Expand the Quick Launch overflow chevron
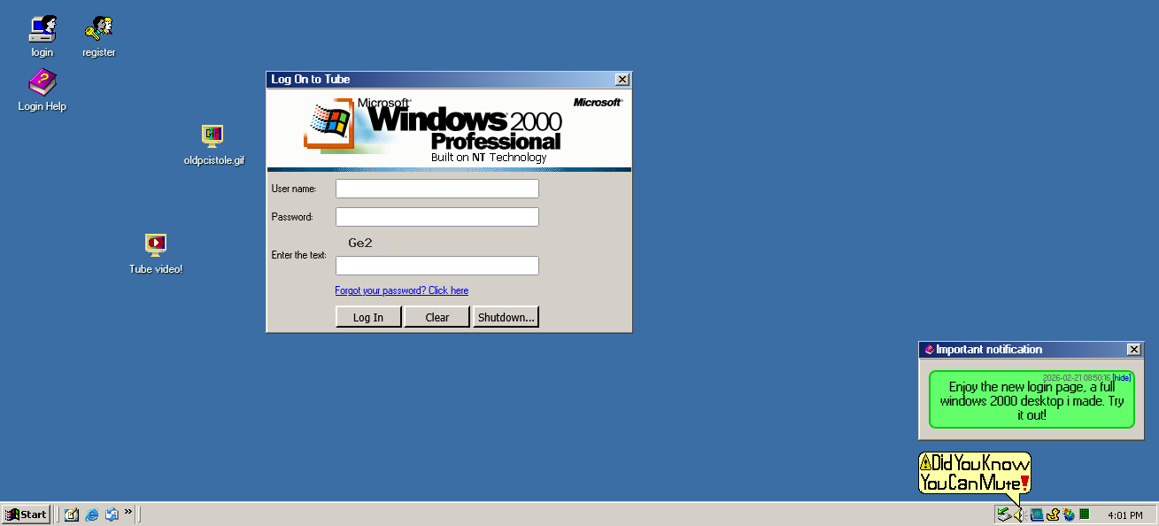This screenshot has height=526, width=1159. click(128, 512)
